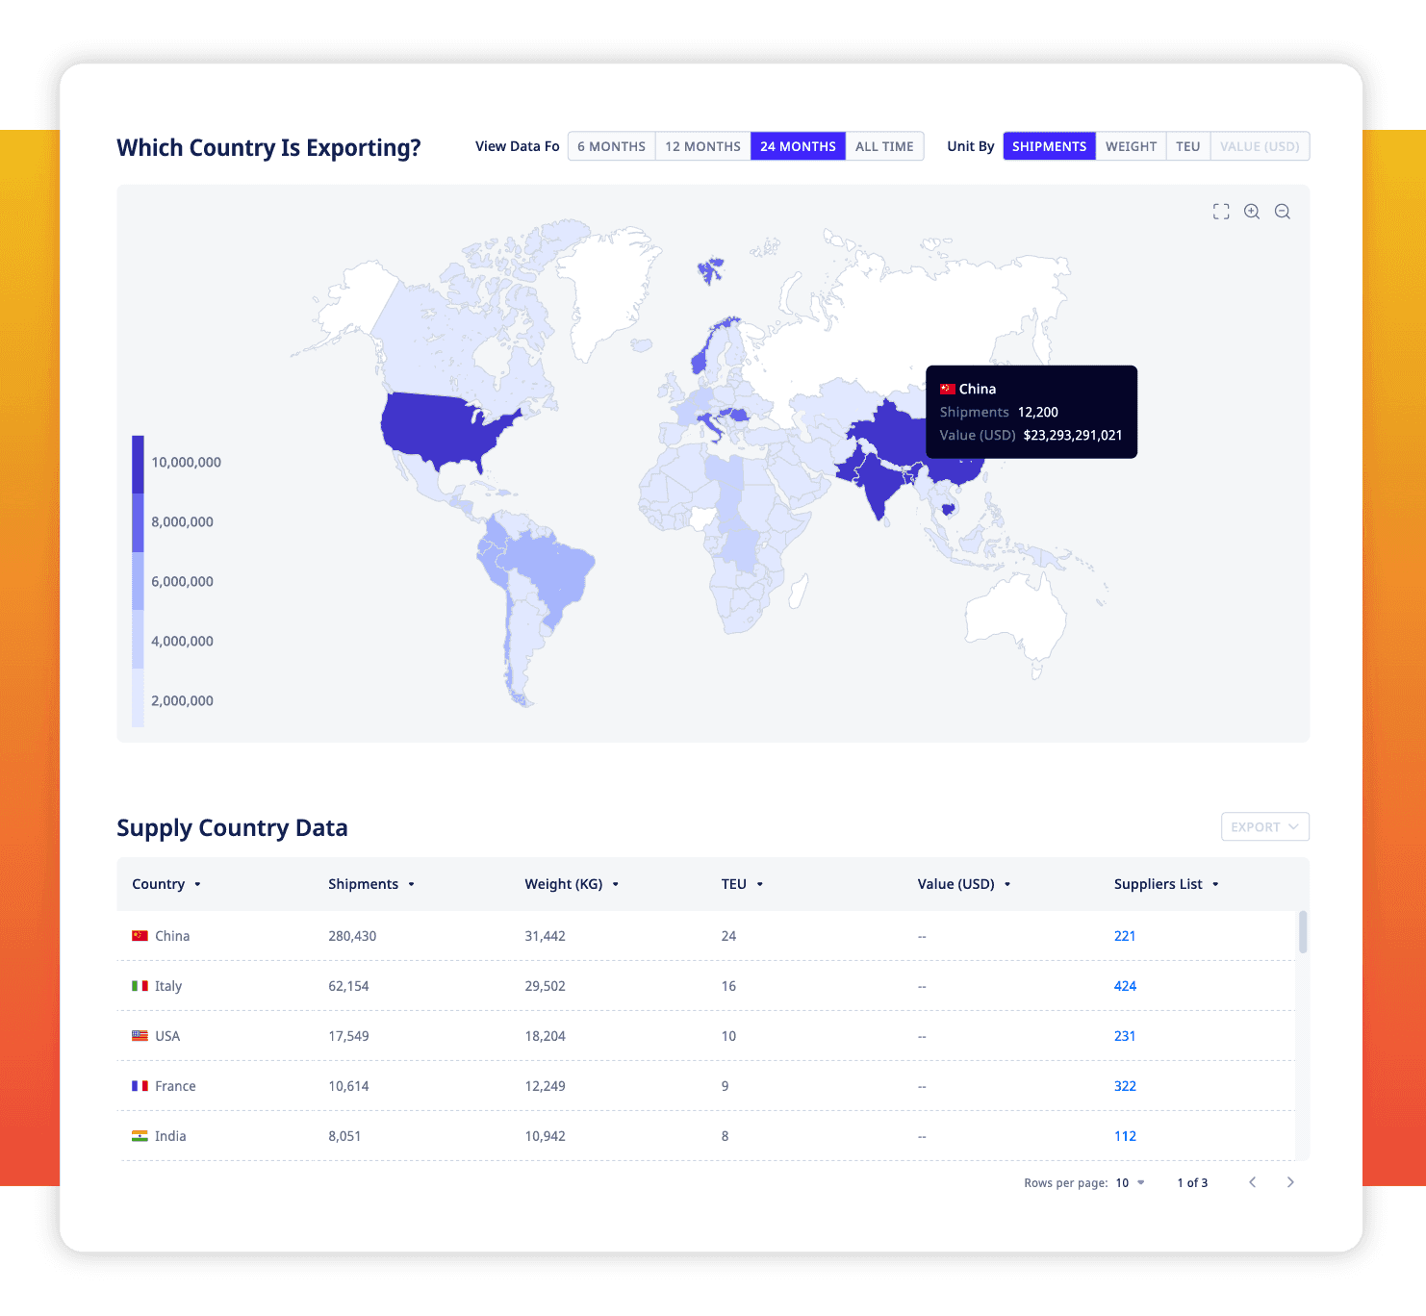
Task: Click the 8,000,000 legend label
Action: pyautogui.click(x=182, y=521)
